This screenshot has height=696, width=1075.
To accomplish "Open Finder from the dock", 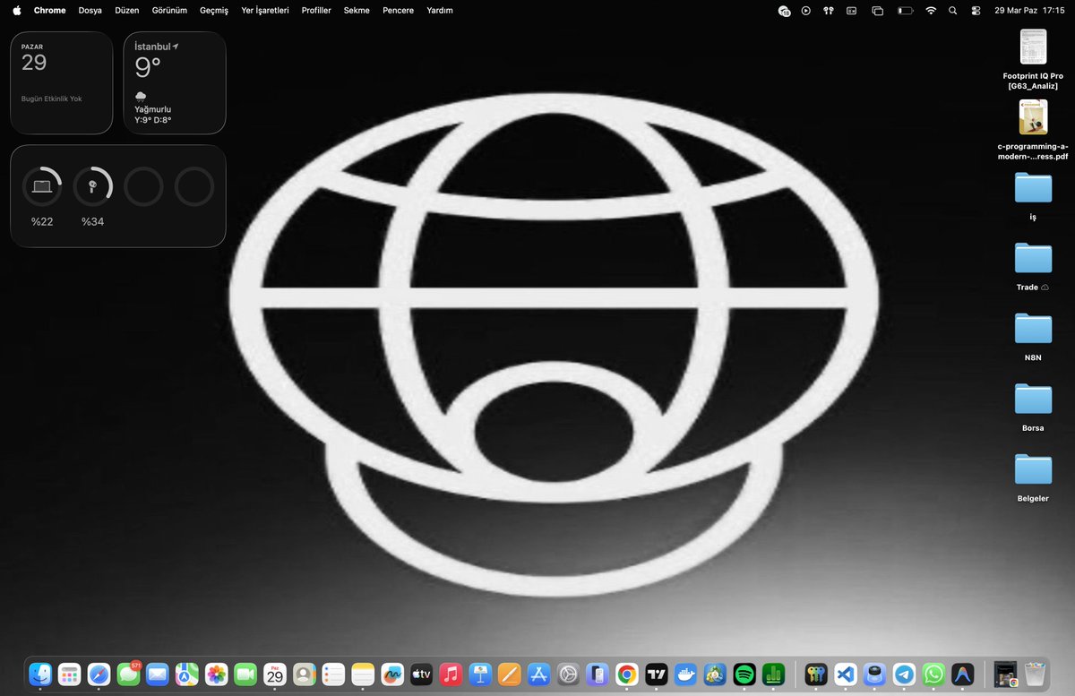I will (x=40, y=674).
